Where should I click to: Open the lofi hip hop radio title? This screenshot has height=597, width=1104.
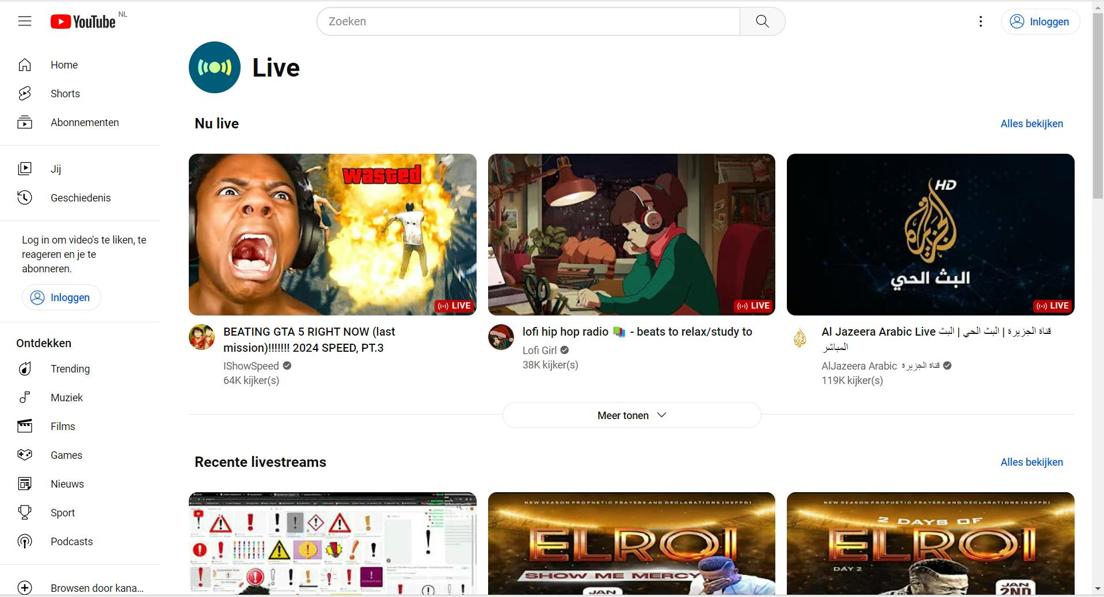[637, 332]
